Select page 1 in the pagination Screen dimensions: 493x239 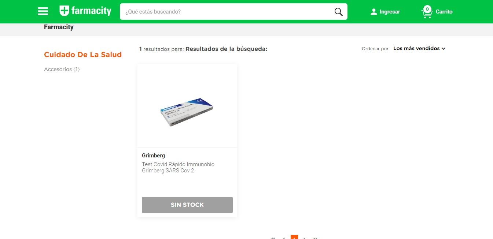pos(294,237)
